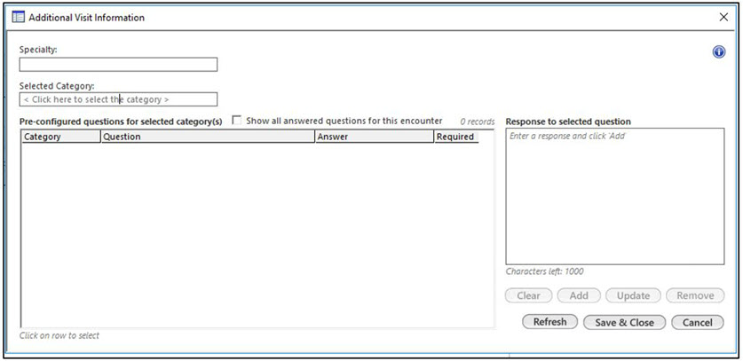Click the 'Pre-configured questions for selected category(s)' label
This screenshot has height=361, width=743.
tap(121, 122)
